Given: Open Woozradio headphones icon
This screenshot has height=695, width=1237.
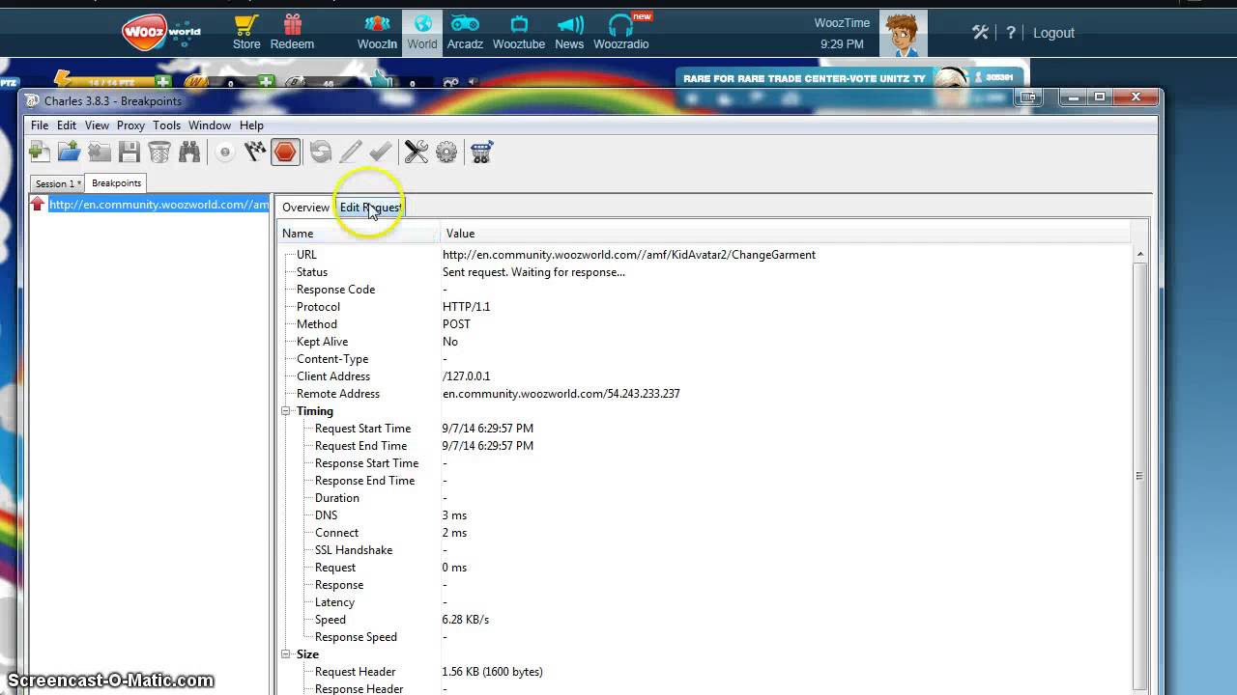Looking at the screenshot, I should [x=621, y=32].
